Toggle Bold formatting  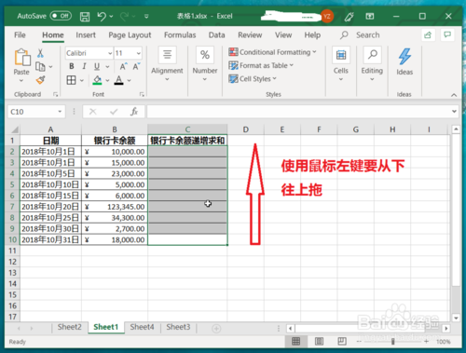72,66
